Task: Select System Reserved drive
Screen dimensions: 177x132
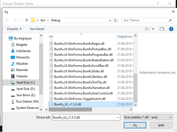Action: point(28,108)
